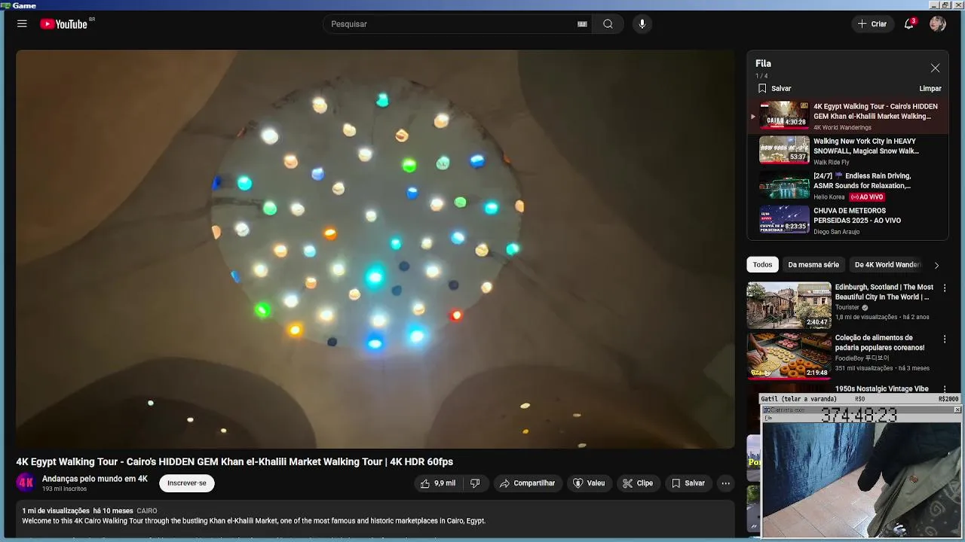The width and height of the screenshot is (965, 542).
Task: Open the notifications bell
Action: pos(909,24)
